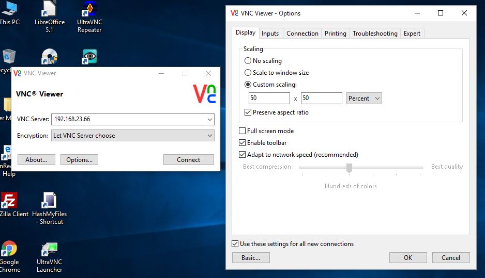The image size is (485, 278).
Task: Open the disc-and-shield shortcut under LibreOffice
Action: [49, 57]
